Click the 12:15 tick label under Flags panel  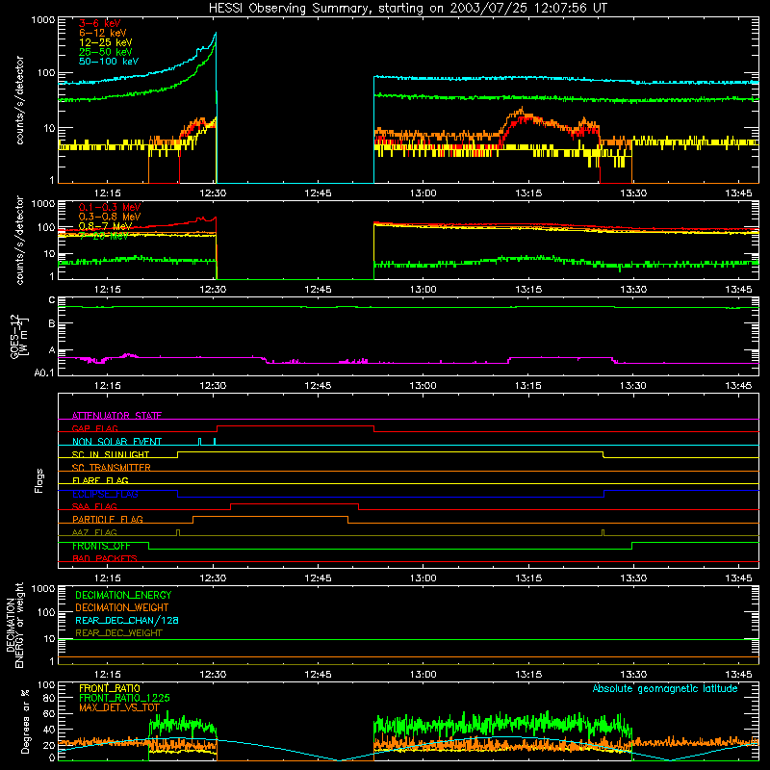coord(108,578)
